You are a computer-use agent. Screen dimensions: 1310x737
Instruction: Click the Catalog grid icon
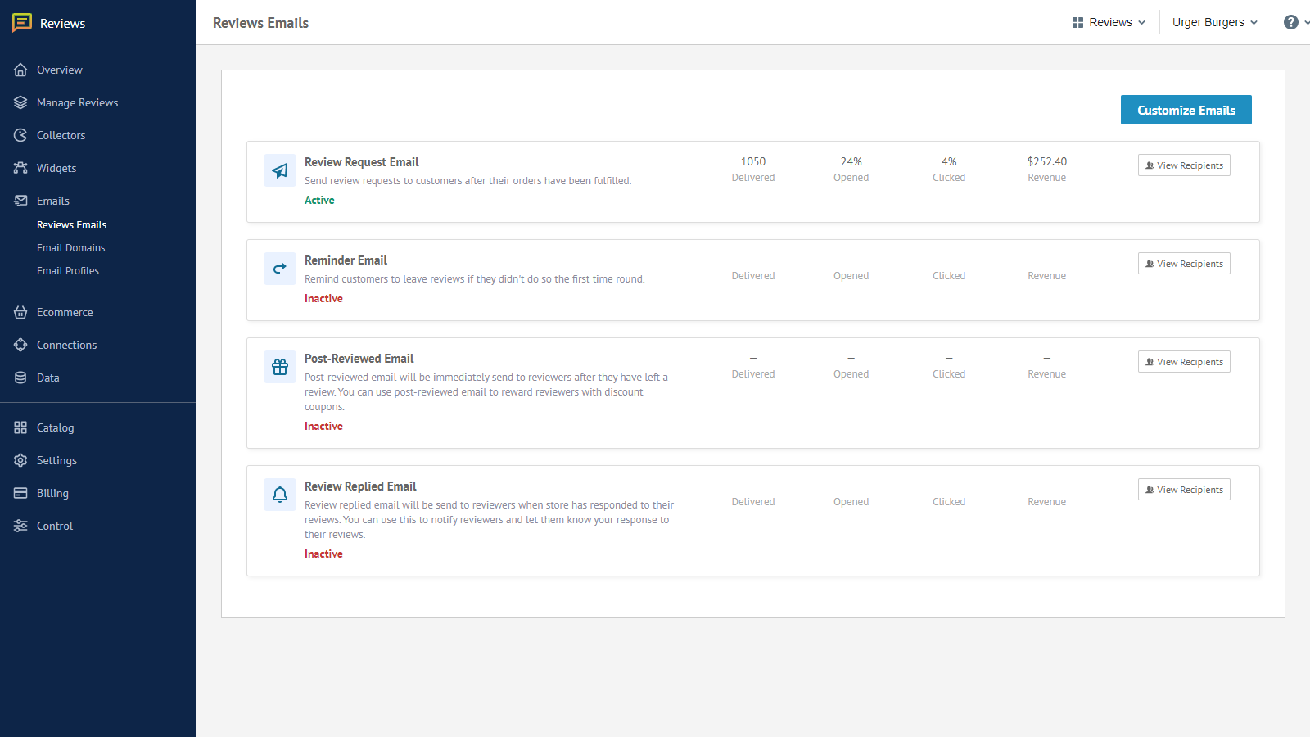tap(20, 427)
